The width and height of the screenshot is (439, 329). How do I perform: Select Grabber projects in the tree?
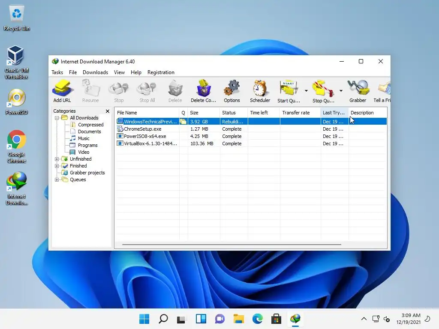[87, 173]
